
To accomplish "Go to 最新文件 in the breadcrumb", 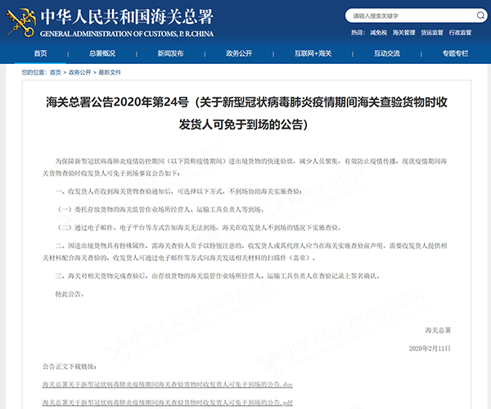I will point(110,72).
